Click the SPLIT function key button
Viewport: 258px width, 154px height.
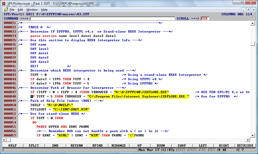[x=34, y=145]
